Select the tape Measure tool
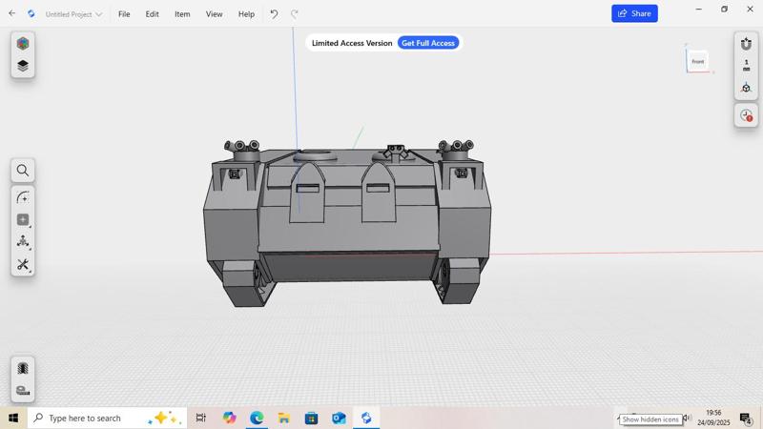Image resolution: width=763 pixels, height=429 pixels. tap(23, 391)
